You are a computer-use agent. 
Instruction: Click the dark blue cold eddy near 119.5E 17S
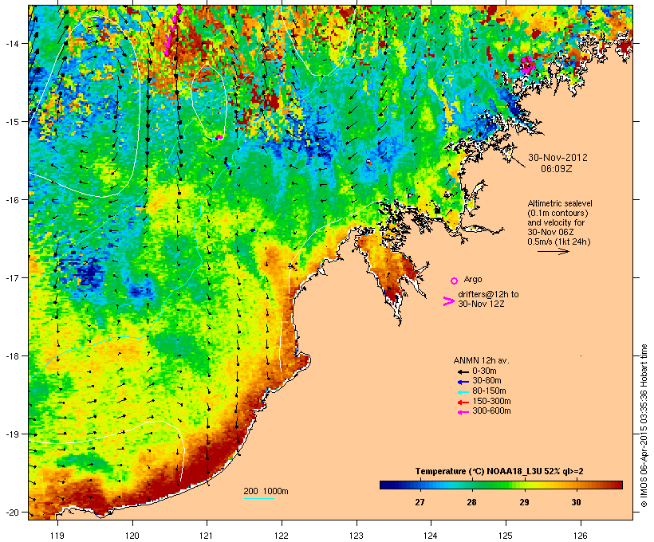click(x=89, y=273)
